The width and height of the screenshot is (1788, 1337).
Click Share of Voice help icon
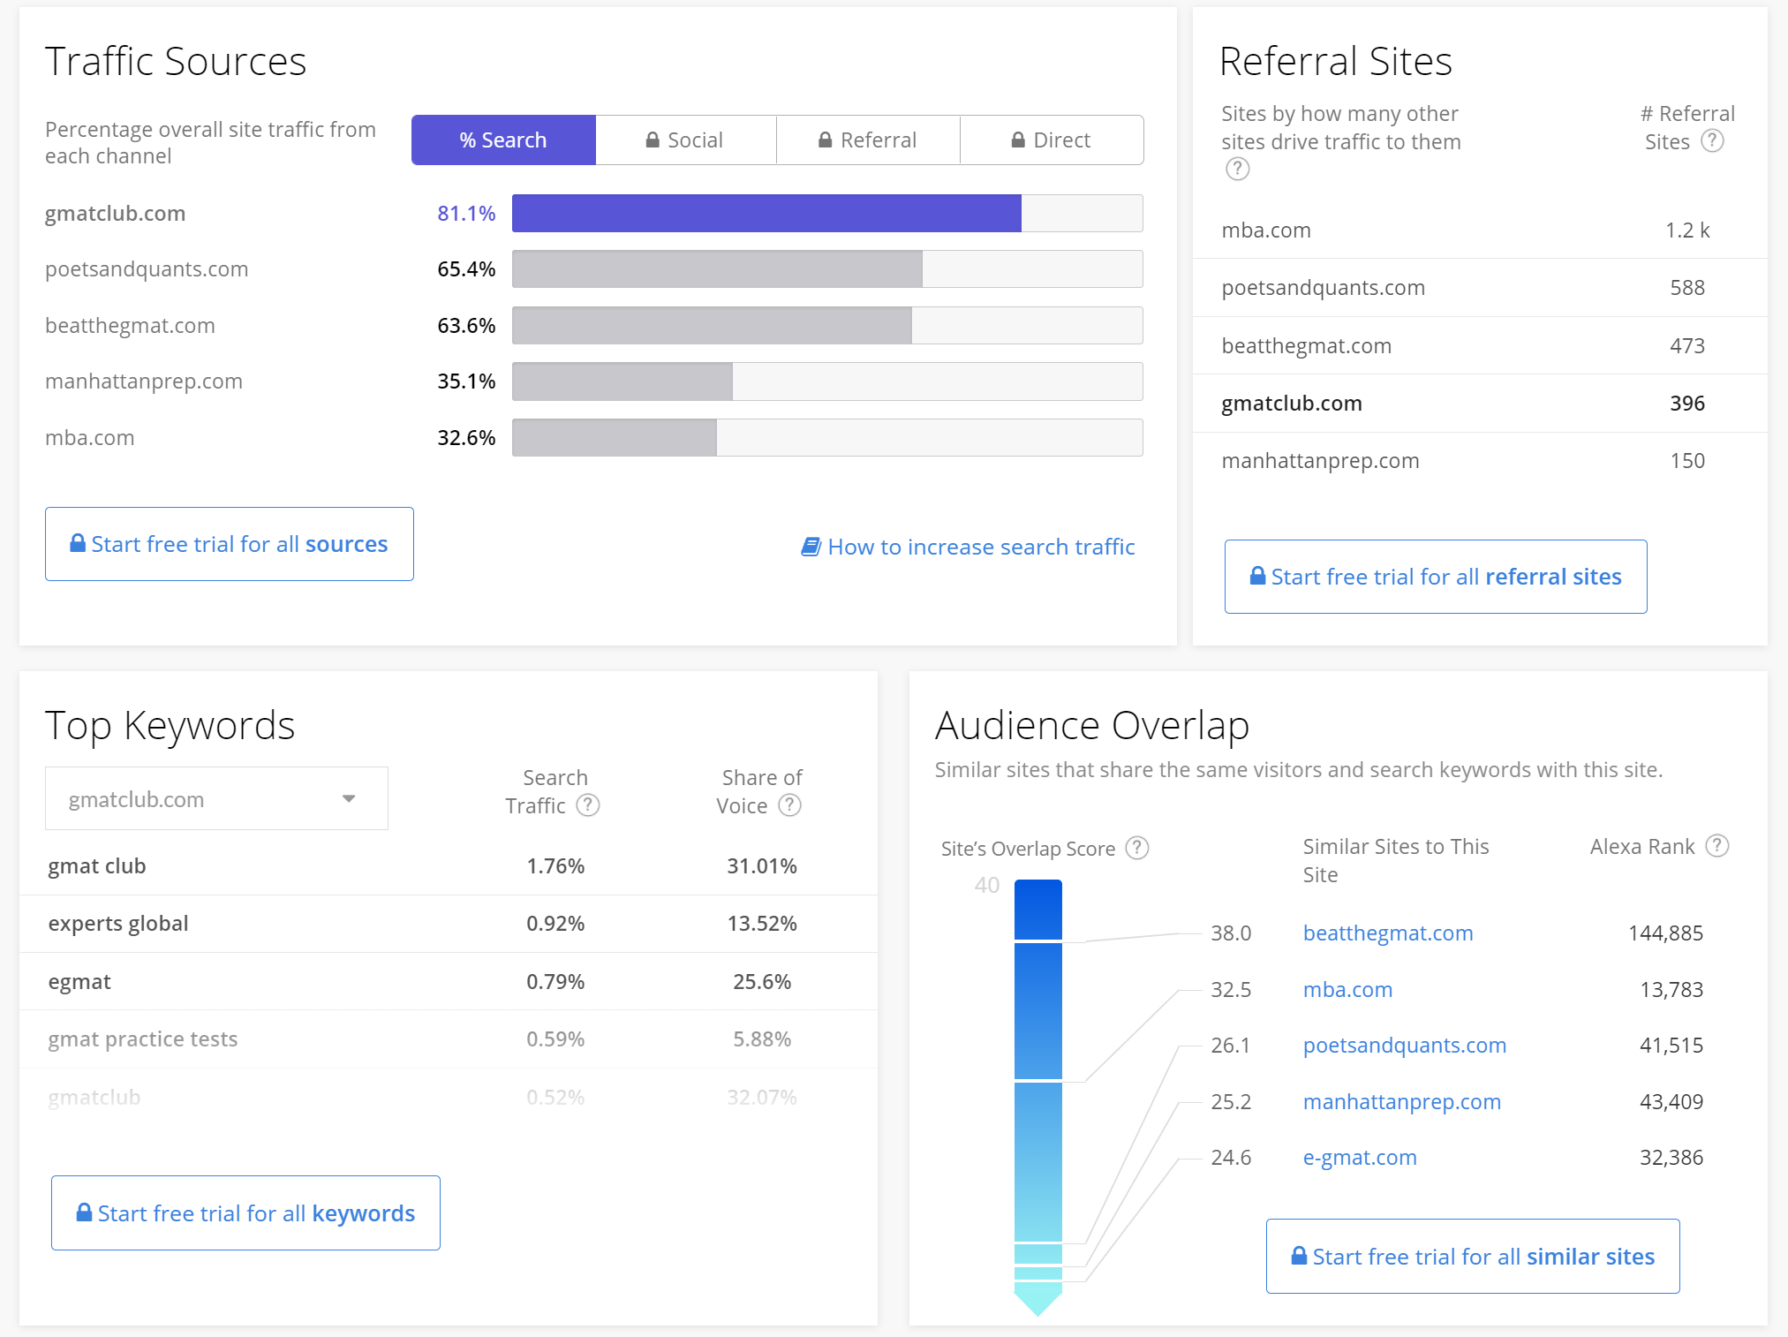tap(789, 805)
